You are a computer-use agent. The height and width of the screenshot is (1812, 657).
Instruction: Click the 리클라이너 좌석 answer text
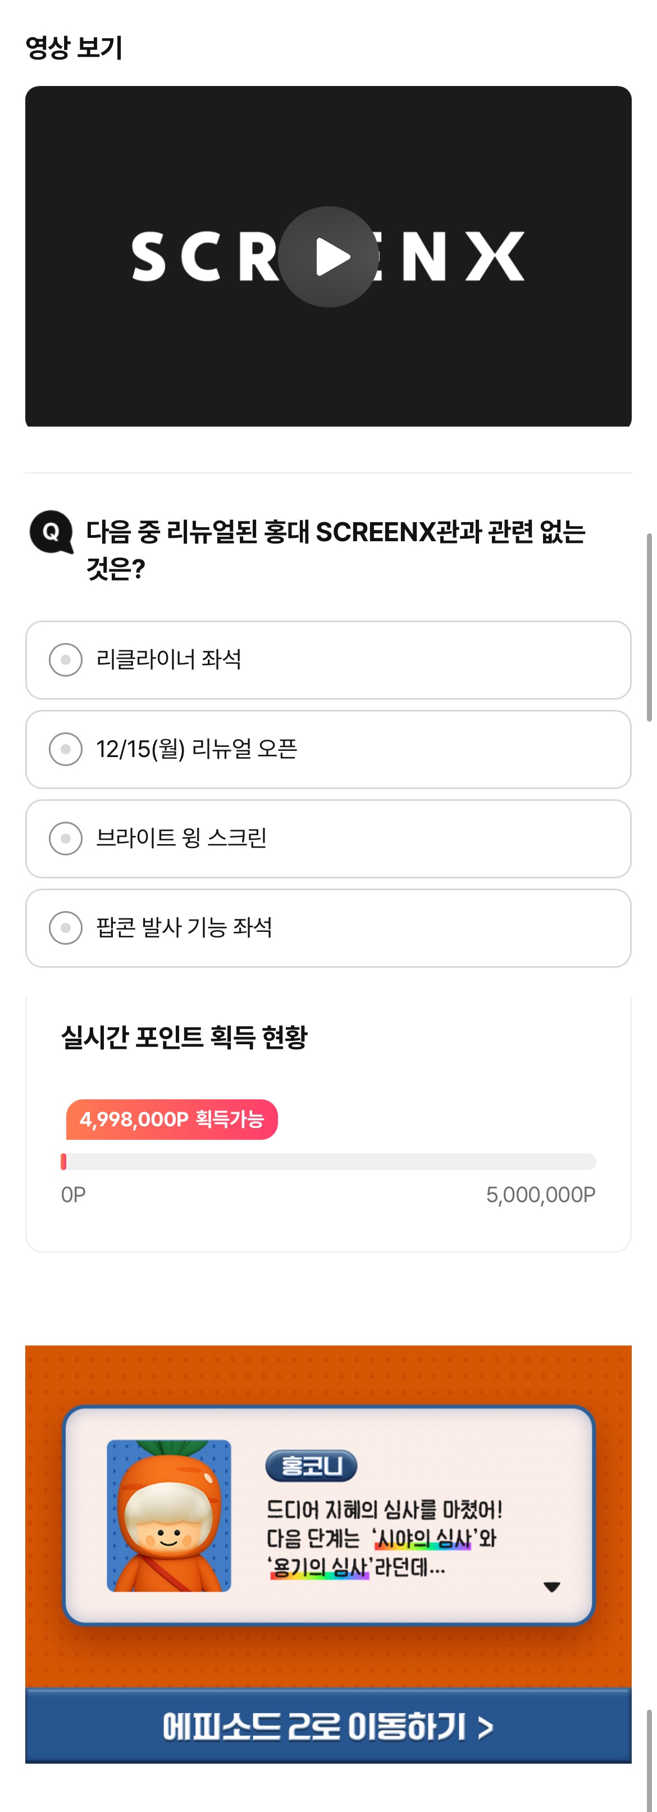tap(168, 660)
